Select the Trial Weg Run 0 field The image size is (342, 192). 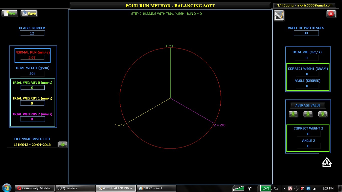point(32,87)
